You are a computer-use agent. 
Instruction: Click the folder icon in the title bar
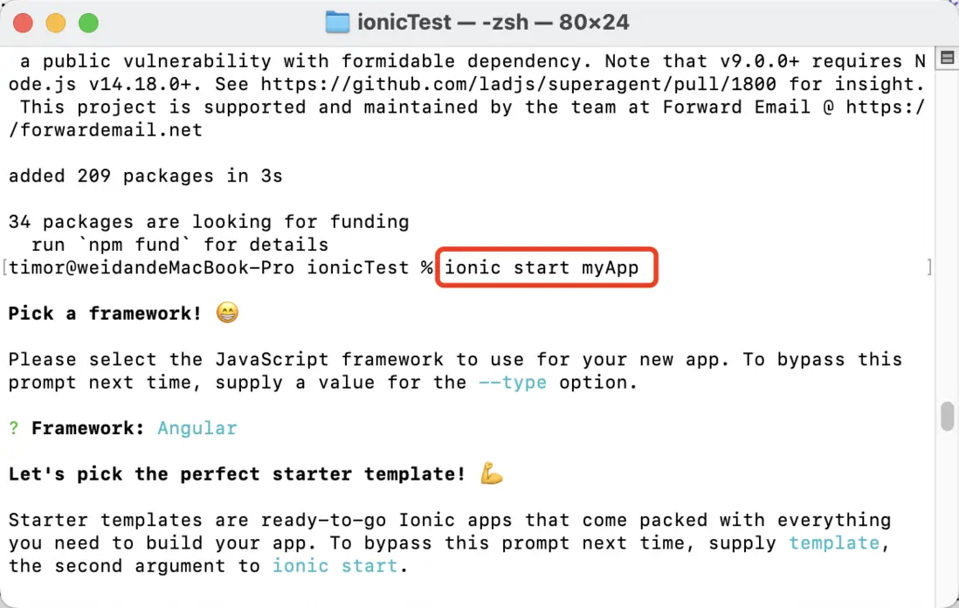(x=337, y=23)
